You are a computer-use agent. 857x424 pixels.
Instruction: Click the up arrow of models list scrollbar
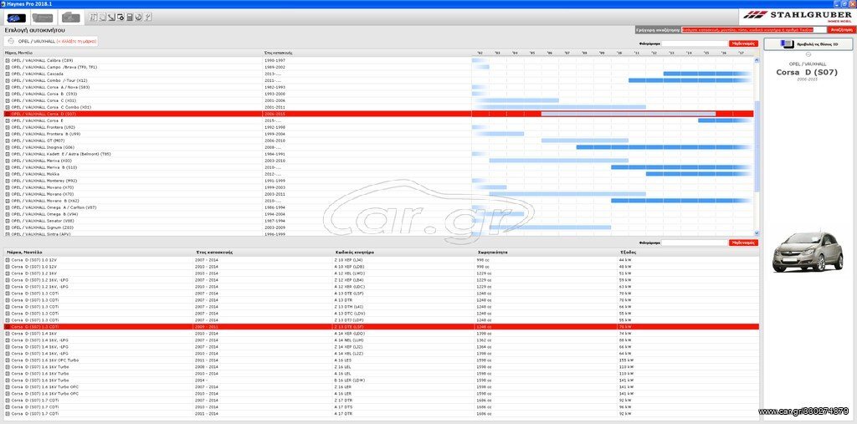coord(757,60)
